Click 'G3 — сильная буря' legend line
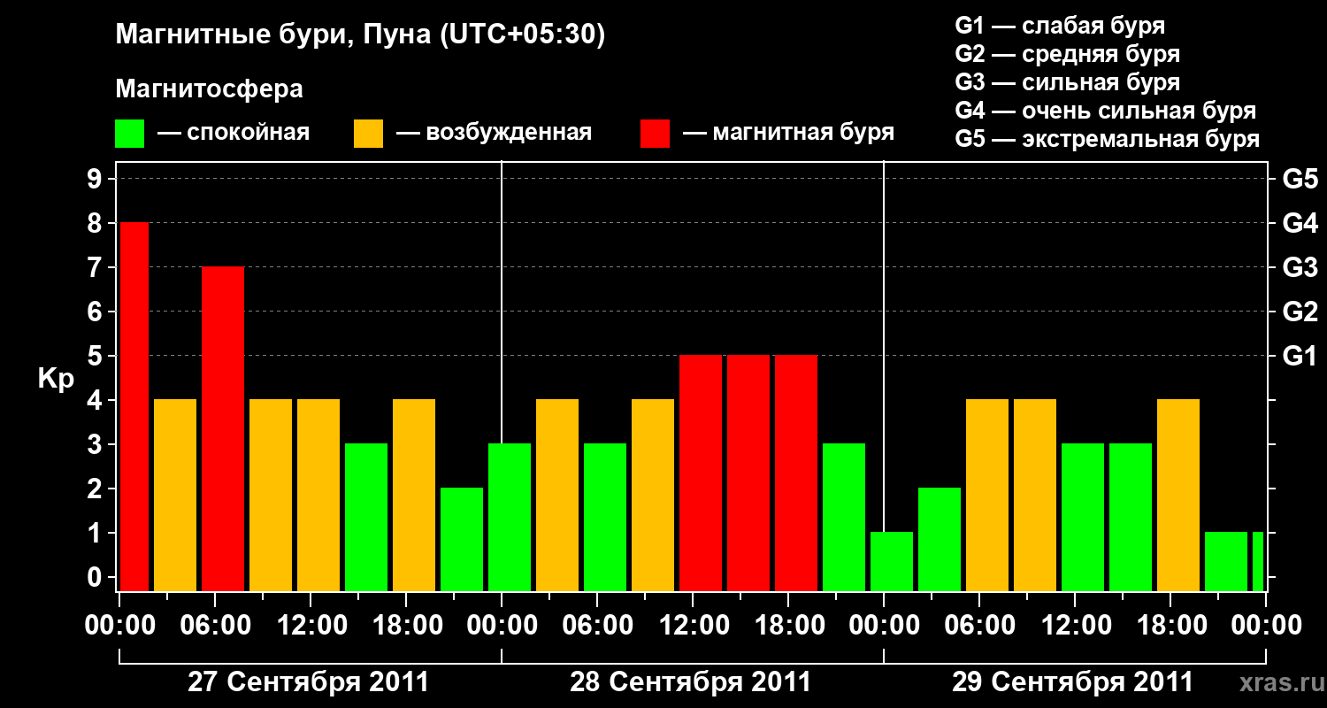The width and height of the screenshot is (1327, 708). pos(1067,82)
